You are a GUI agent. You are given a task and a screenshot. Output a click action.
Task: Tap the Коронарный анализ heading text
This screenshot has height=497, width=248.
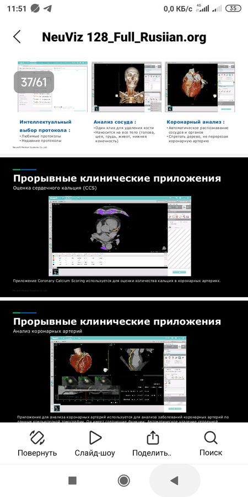(x=196, y=121)
